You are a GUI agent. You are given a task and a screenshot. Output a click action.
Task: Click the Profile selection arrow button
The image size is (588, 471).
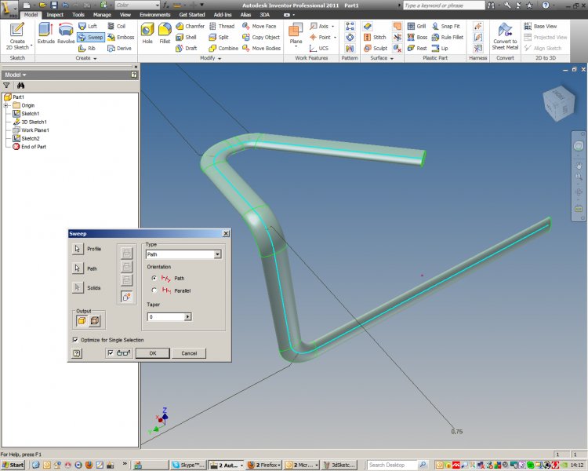point(77,249)
